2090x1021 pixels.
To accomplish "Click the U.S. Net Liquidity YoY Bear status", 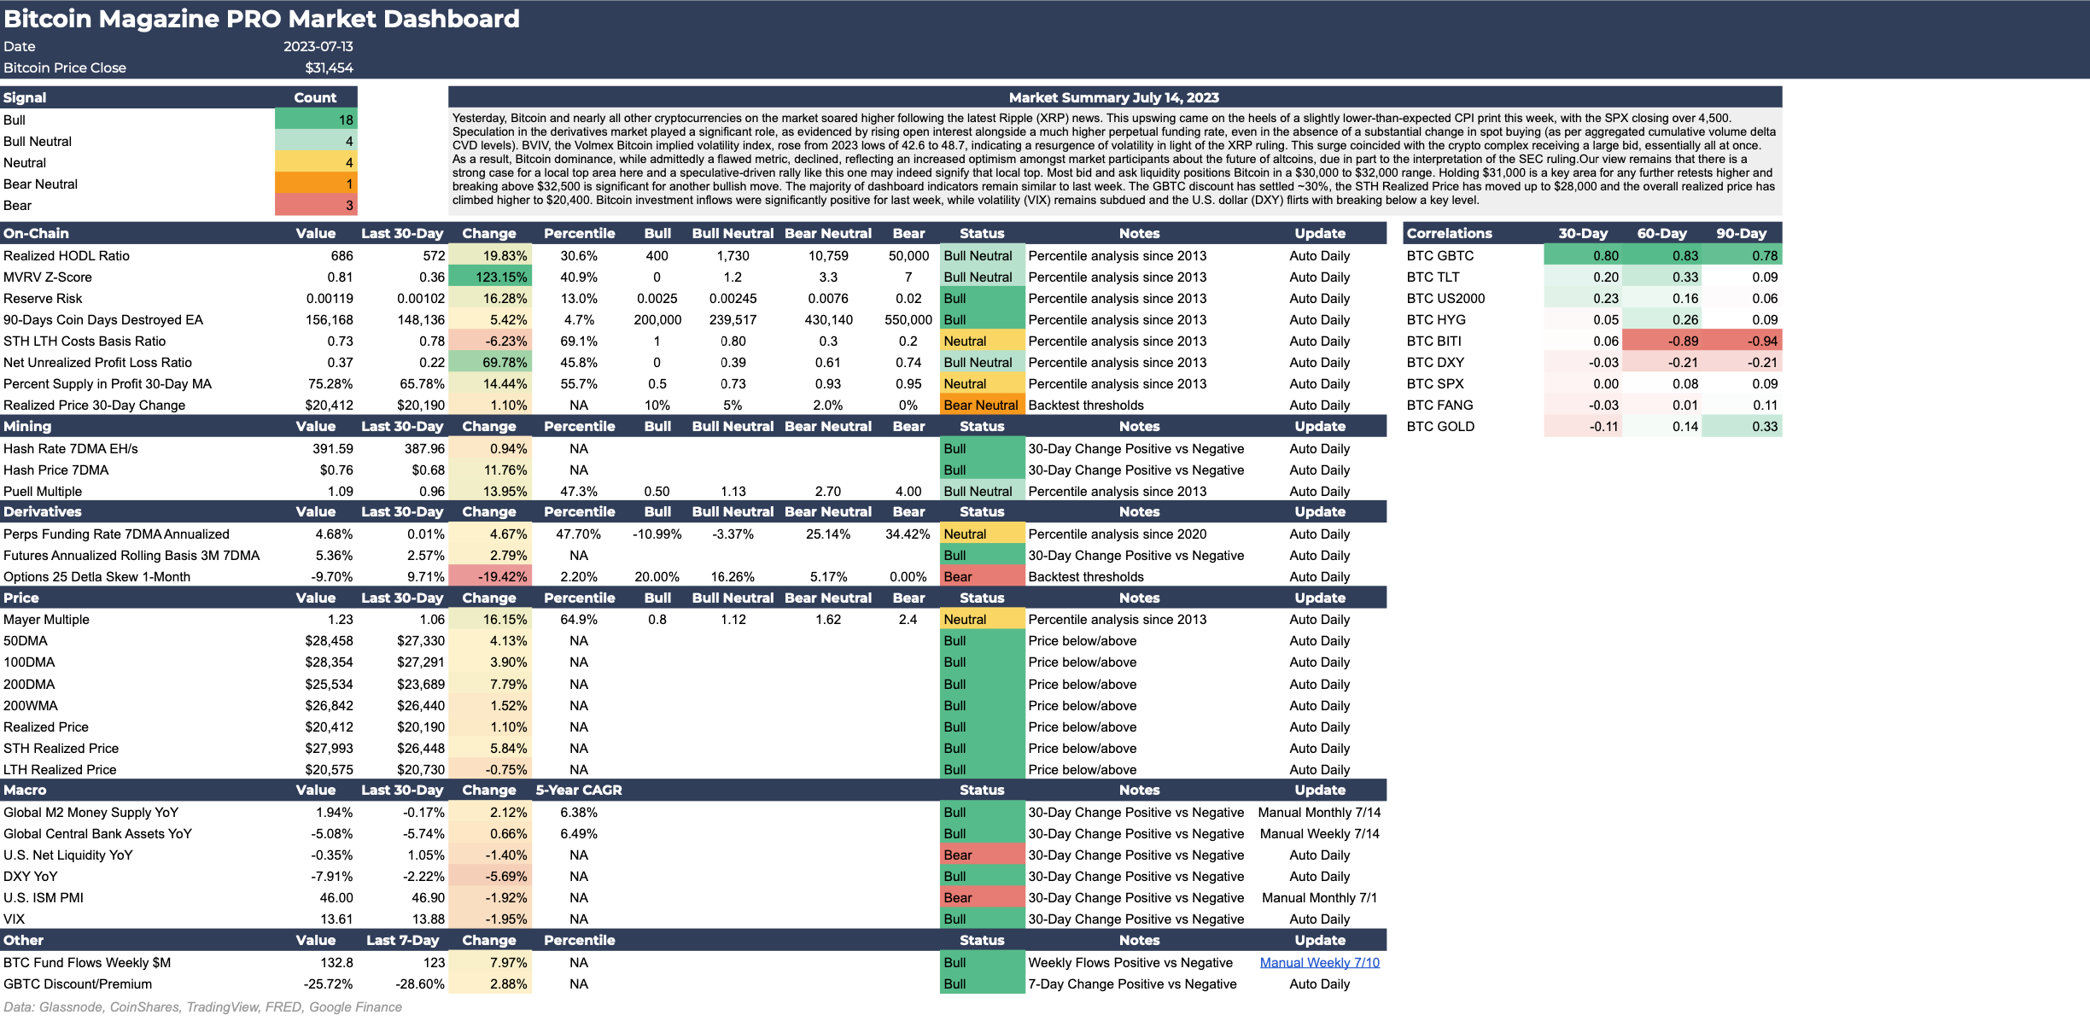I will pos(982,855).
